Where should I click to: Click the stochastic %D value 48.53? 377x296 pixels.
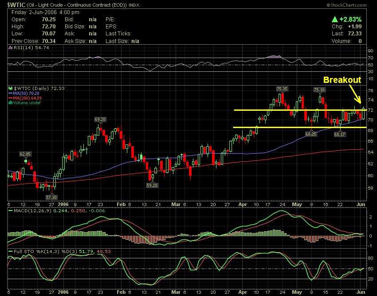tap(104, 252)
